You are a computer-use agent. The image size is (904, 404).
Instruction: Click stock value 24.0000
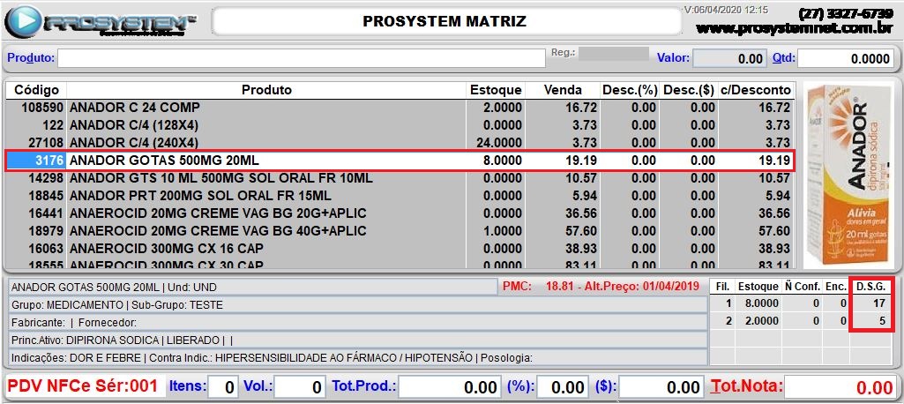[499, 143]
